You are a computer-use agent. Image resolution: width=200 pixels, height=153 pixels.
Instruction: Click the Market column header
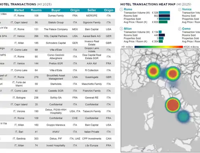point(19,10)
